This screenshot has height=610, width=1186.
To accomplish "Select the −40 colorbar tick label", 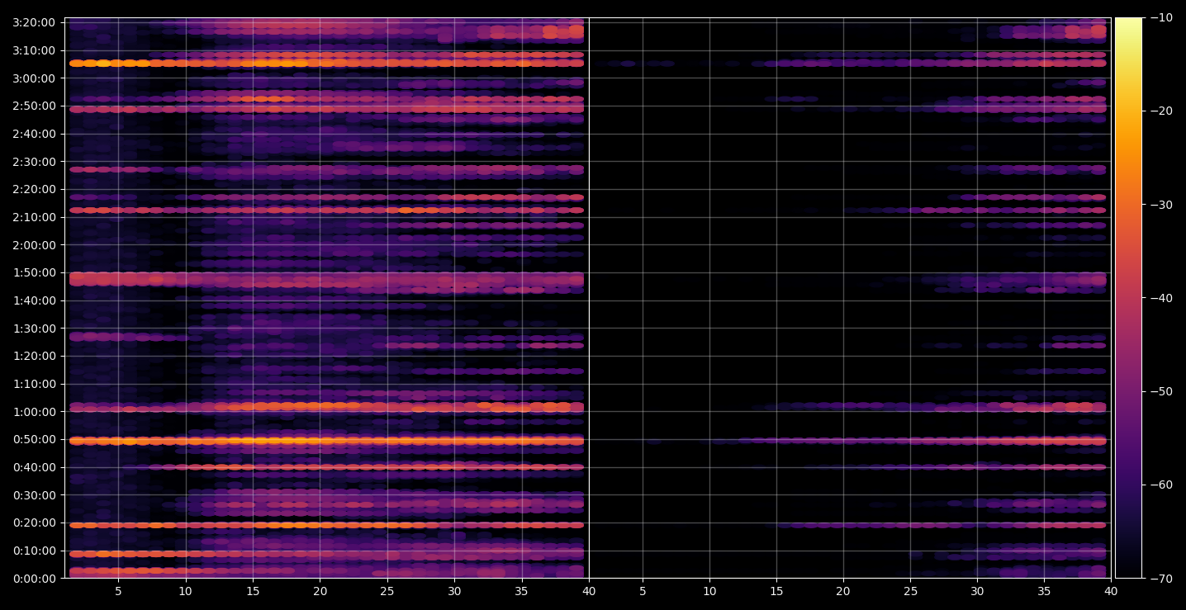I will click(1160, 298).
